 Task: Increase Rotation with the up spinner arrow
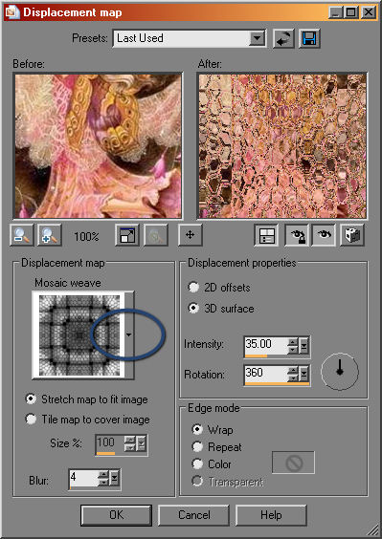(293, 370)
